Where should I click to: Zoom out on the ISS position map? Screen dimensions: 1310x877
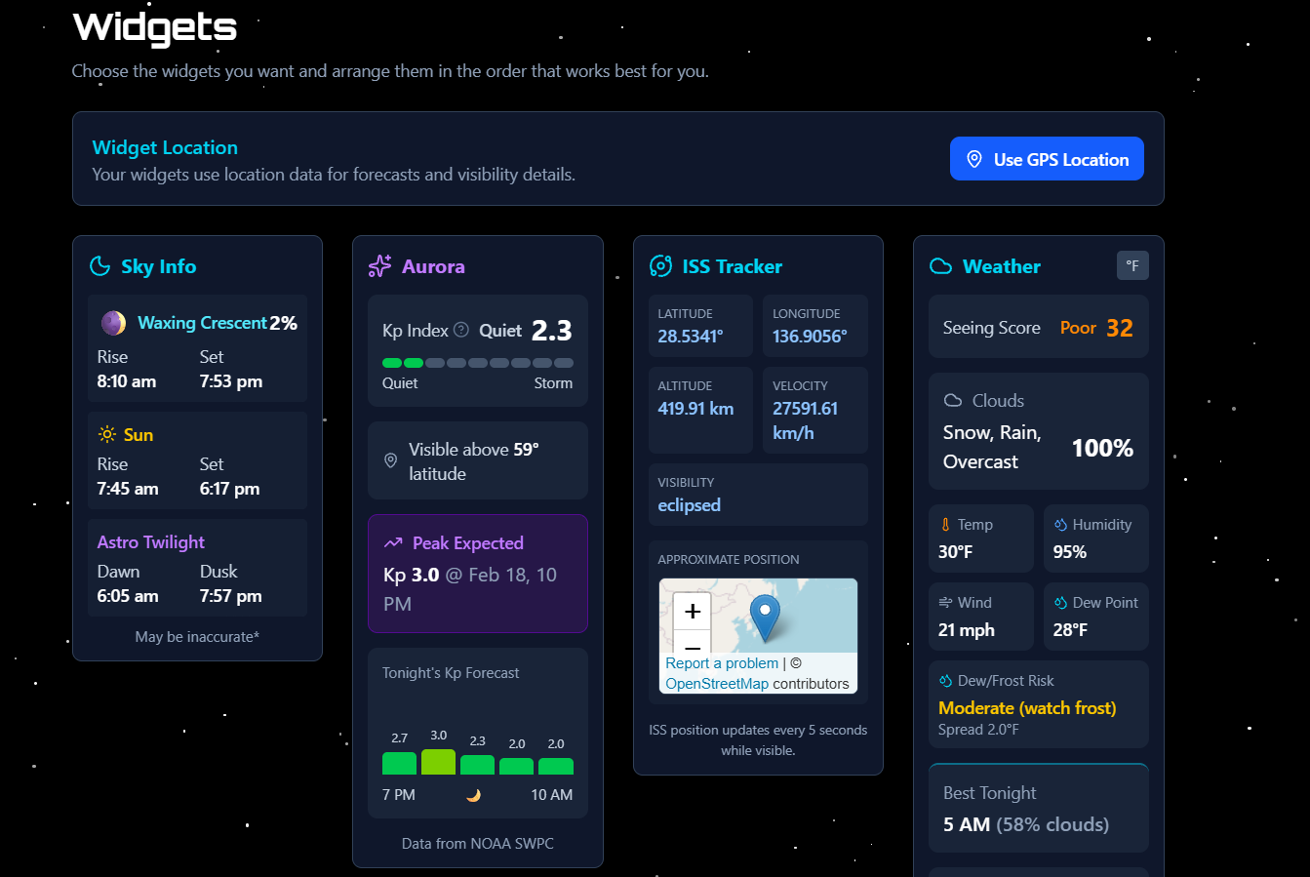point(692,648)
